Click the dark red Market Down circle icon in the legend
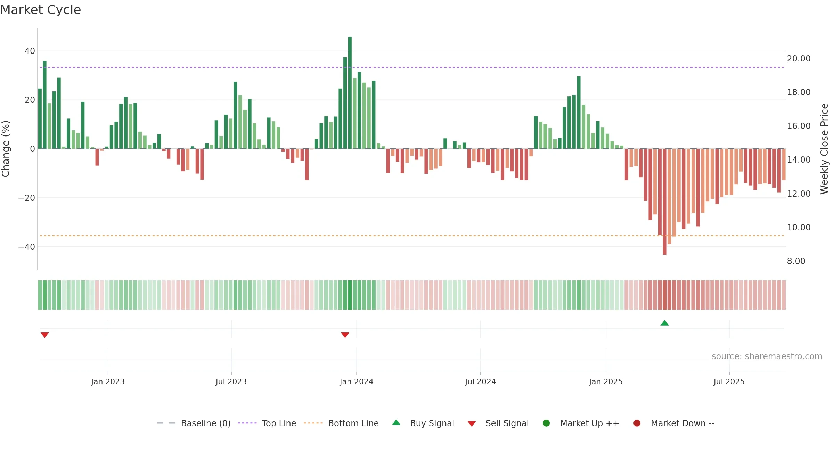 637,423
